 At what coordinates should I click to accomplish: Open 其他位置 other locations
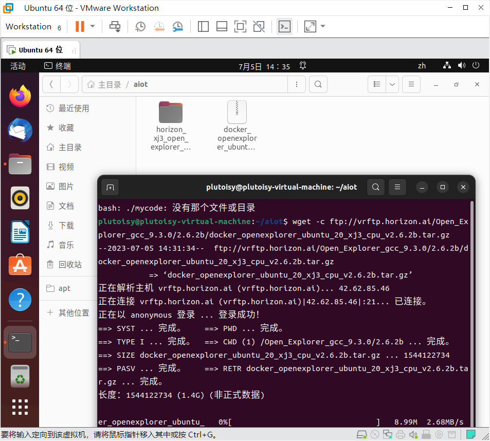pyautogui.click(x=68, y=313)
